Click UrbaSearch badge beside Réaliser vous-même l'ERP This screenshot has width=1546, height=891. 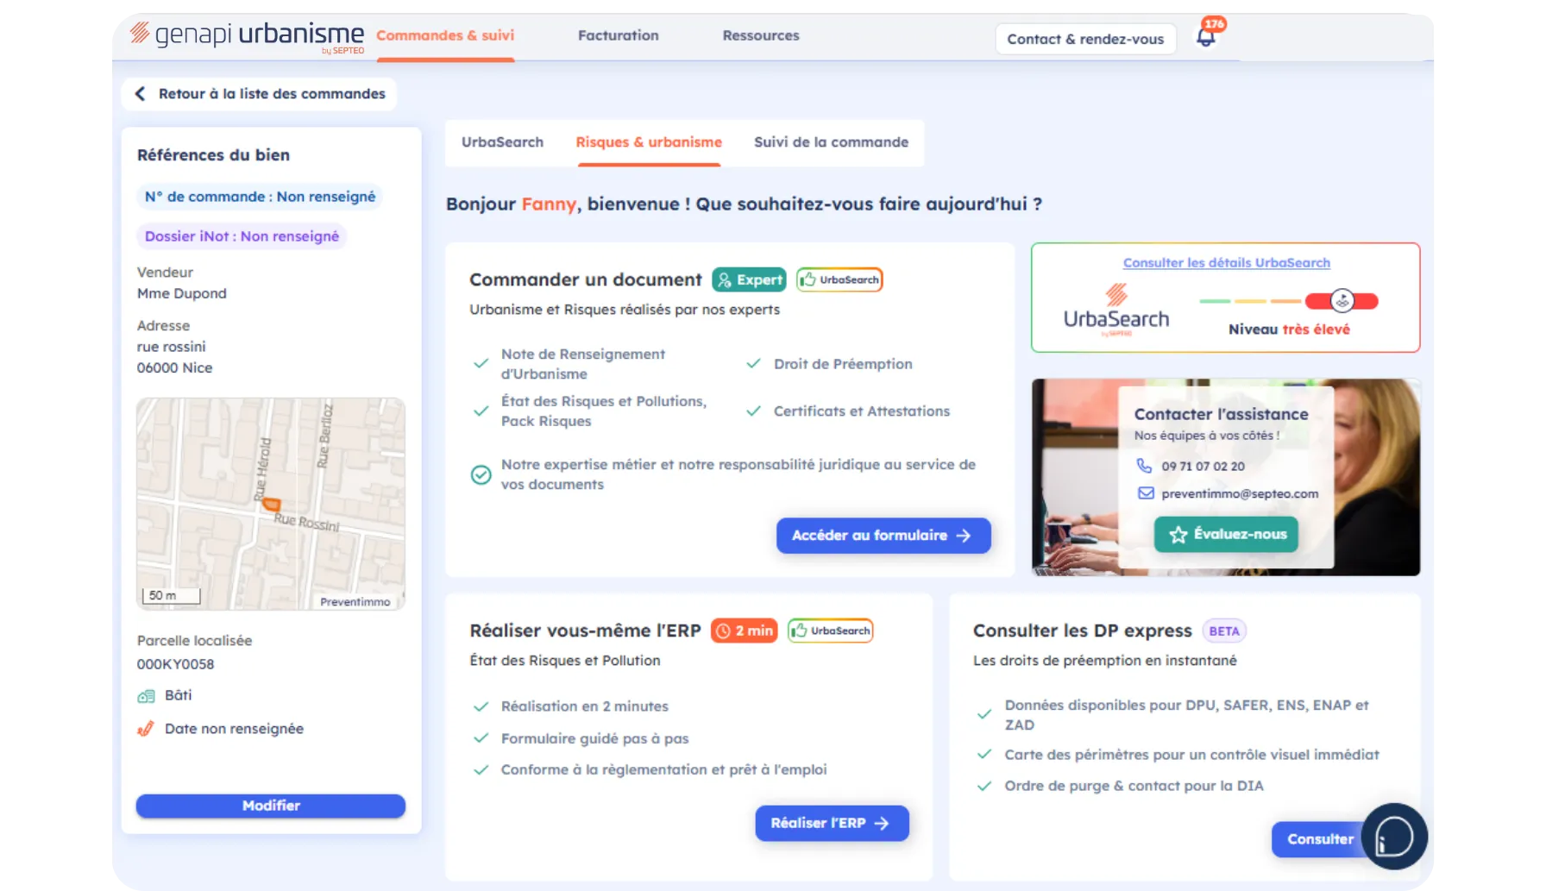pos(830,631)
